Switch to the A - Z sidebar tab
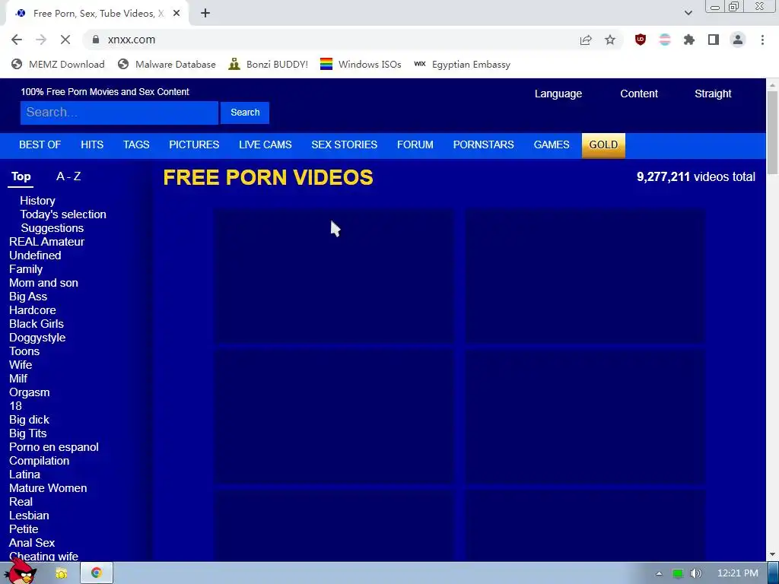 (x=68, y=176)
